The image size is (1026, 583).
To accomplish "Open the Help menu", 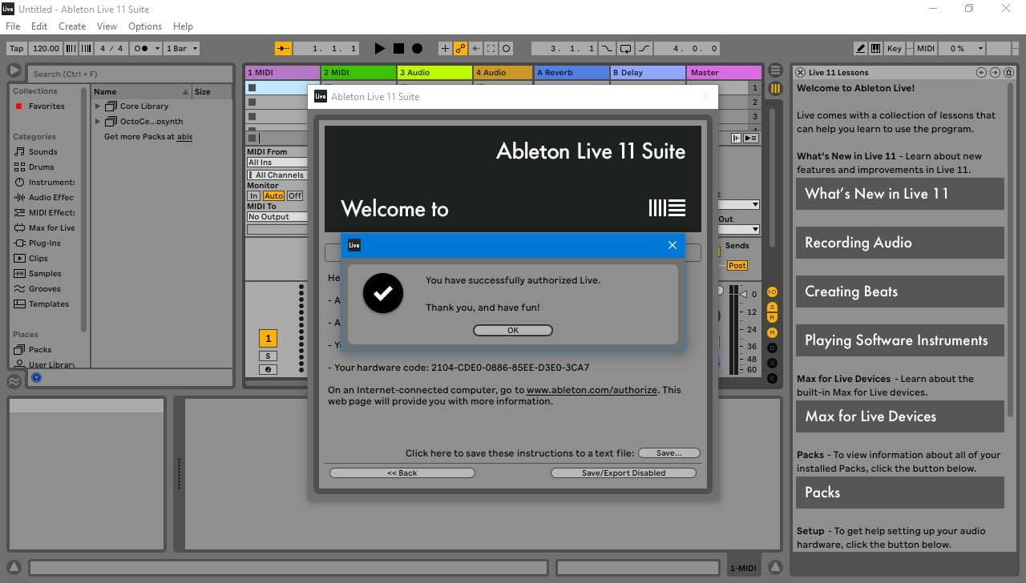I will tap(183, 26).
